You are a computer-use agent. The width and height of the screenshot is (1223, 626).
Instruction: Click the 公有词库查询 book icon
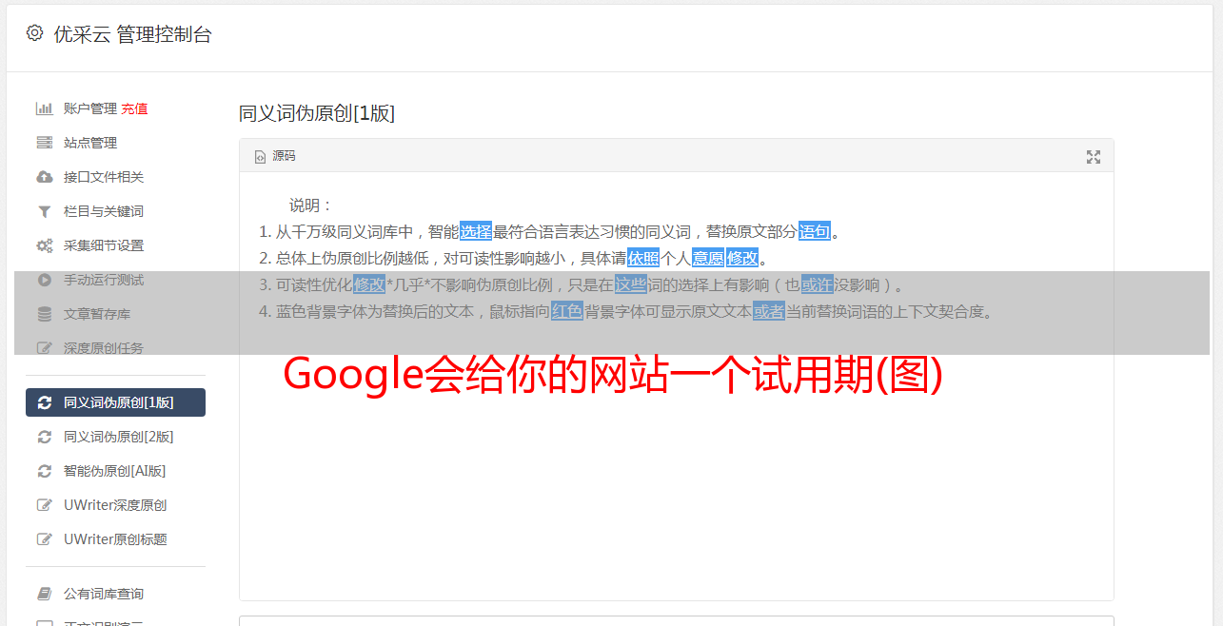[44, 594]
